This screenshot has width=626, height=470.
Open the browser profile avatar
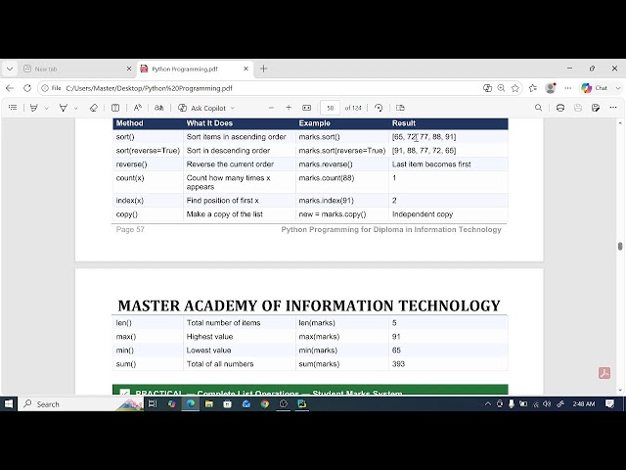pyautogui.click(x=551, y=88)
